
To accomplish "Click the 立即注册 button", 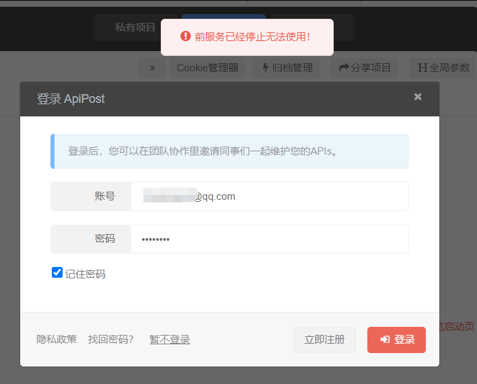I will point(324,340).
